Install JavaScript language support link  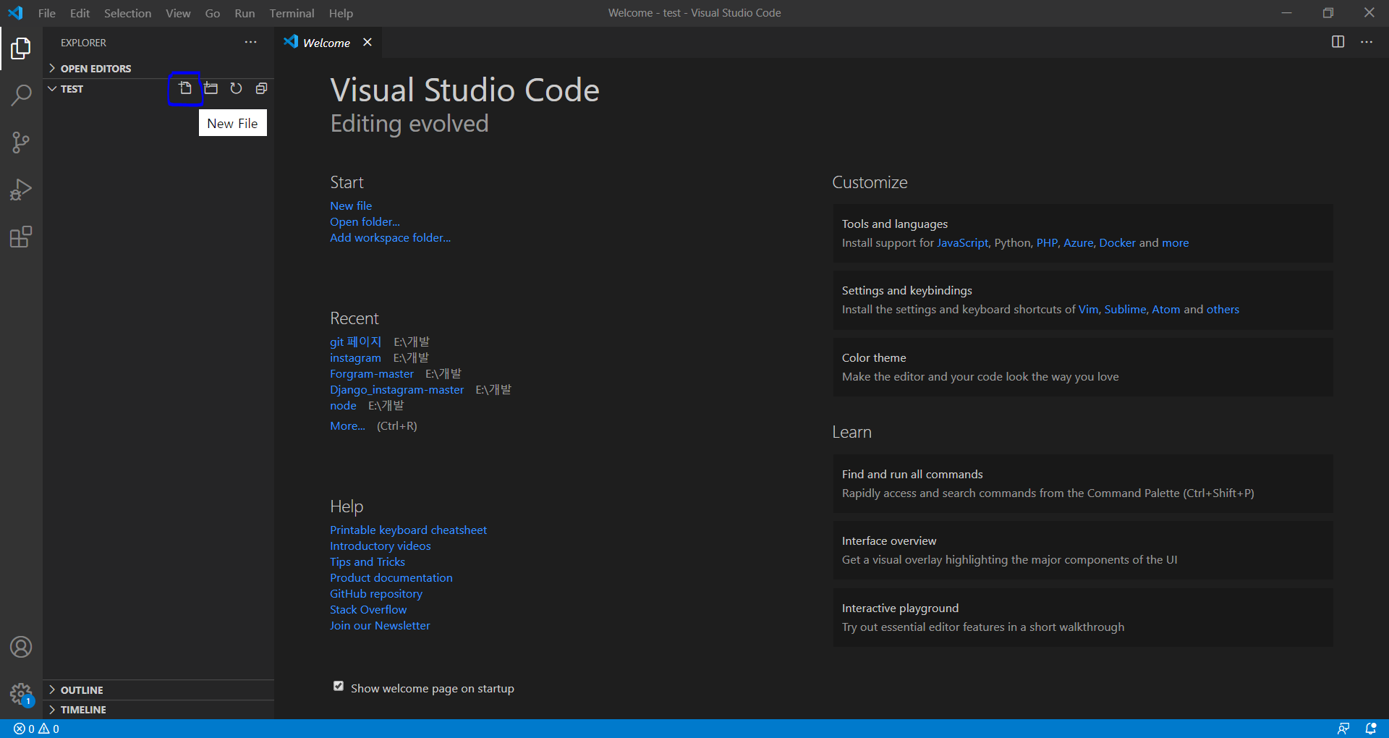[x=962, y=242]
